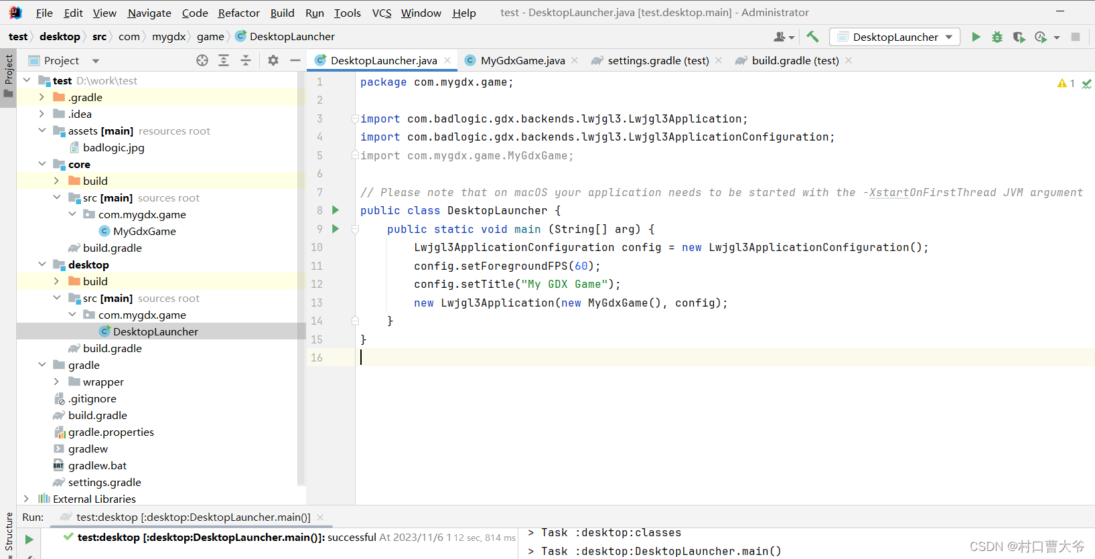Switch to the MyGdxGame.java editor tab
Viewport: 1095px width, 559px height.
(522, 60)
